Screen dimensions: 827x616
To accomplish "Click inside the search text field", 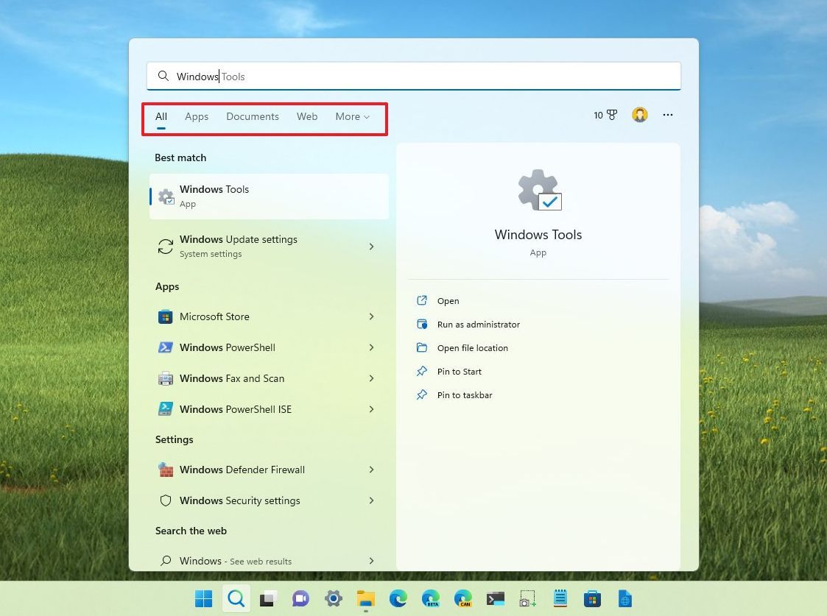I will 412,76.
